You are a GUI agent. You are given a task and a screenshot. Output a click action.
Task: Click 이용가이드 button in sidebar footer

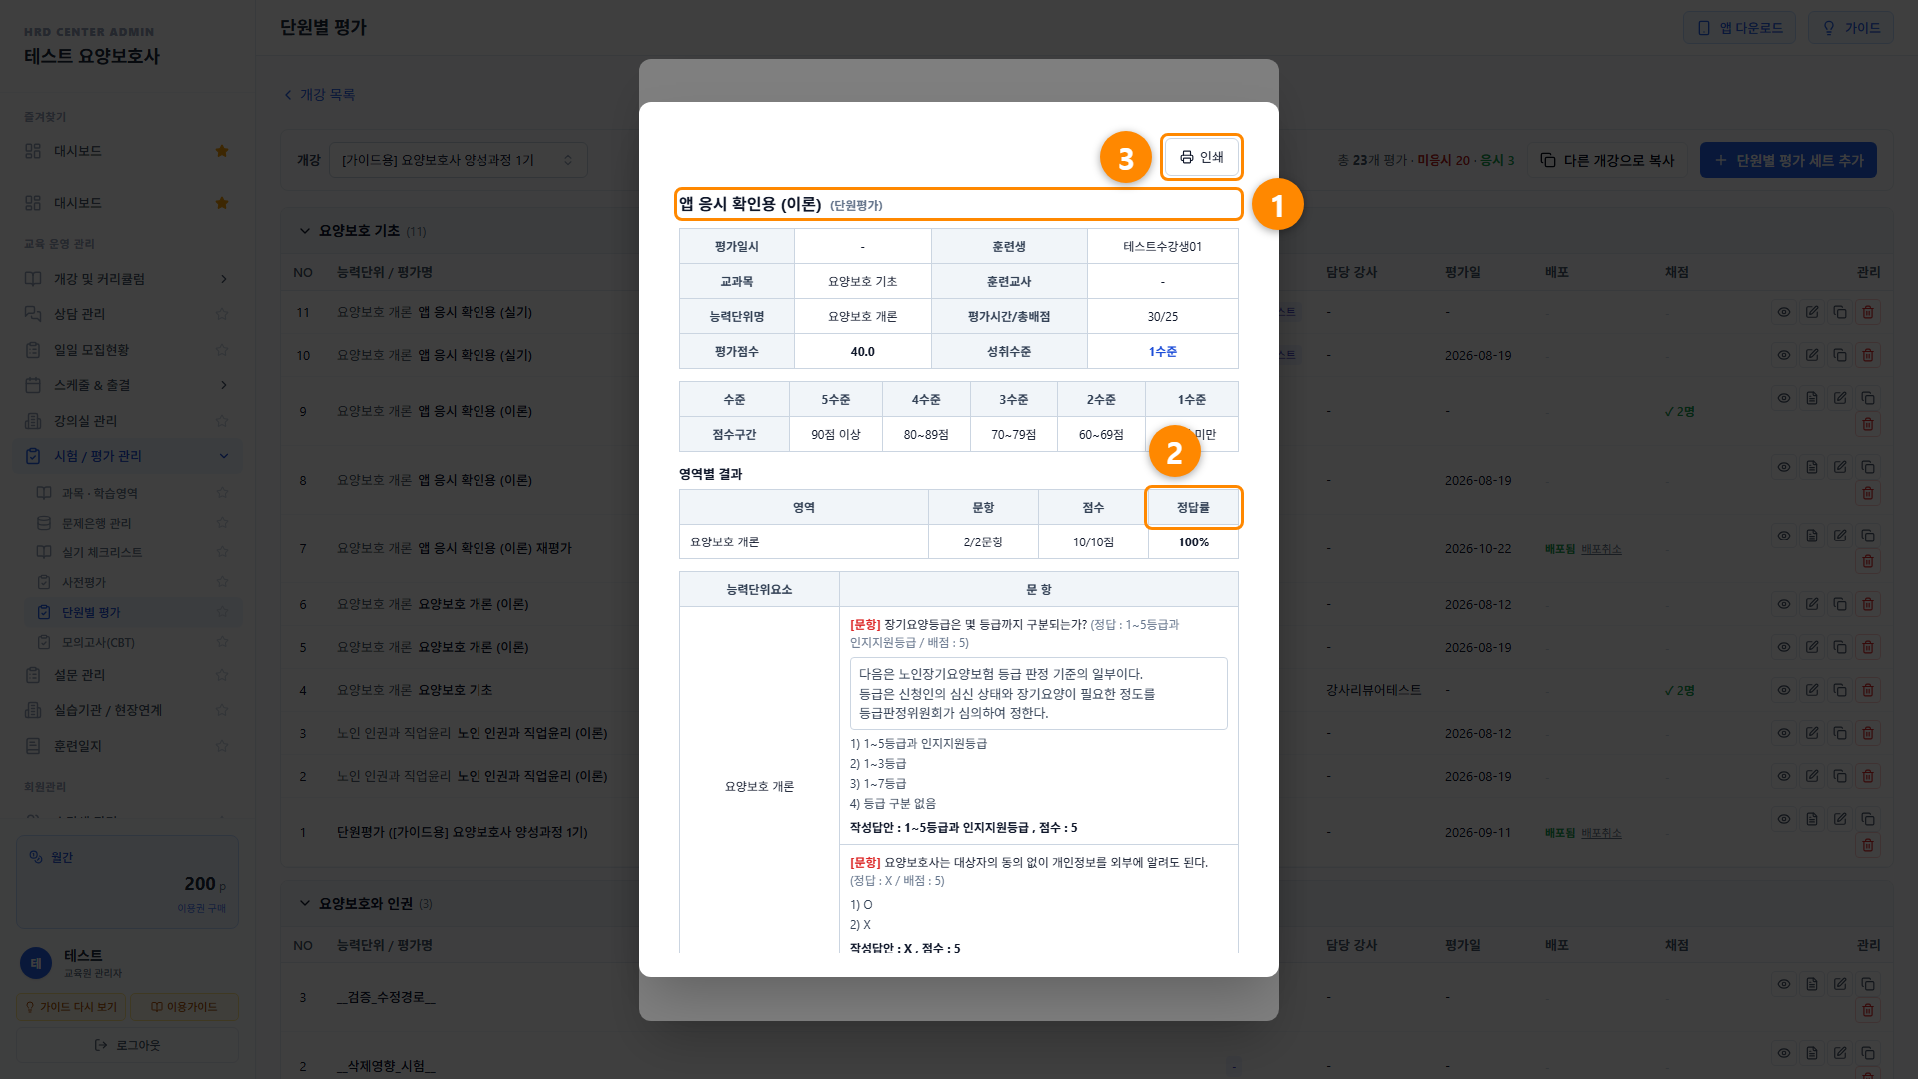pos(184,1007)
